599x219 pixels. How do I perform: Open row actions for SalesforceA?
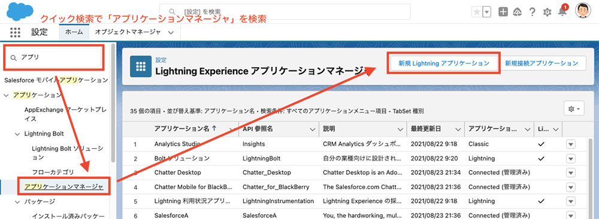(x=570, y=215)
